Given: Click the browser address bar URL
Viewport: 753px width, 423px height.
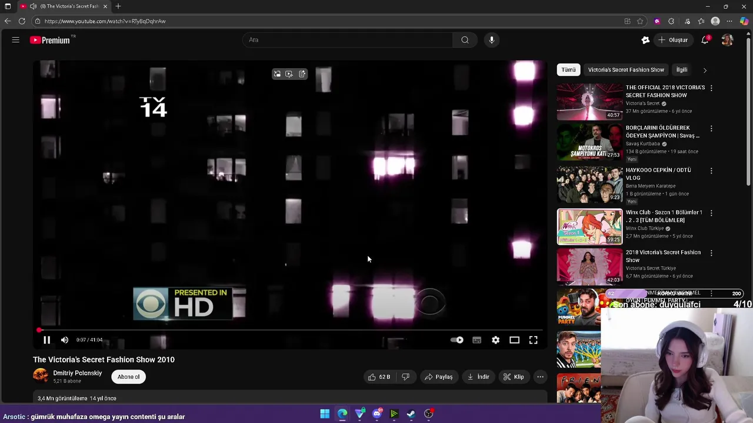Looking at the screenshot, I should click(105, 21).
